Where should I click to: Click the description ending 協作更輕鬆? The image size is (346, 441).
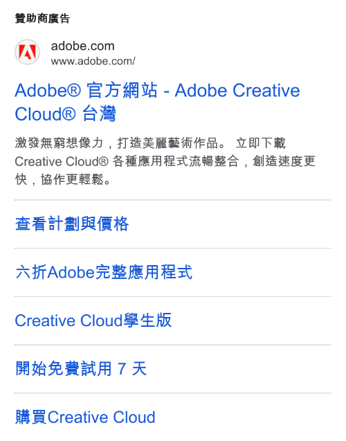pos(63,179)
